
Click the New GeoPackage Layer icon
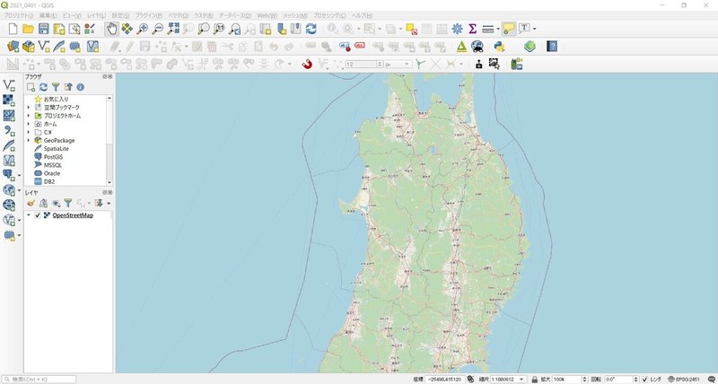(29, 47)
